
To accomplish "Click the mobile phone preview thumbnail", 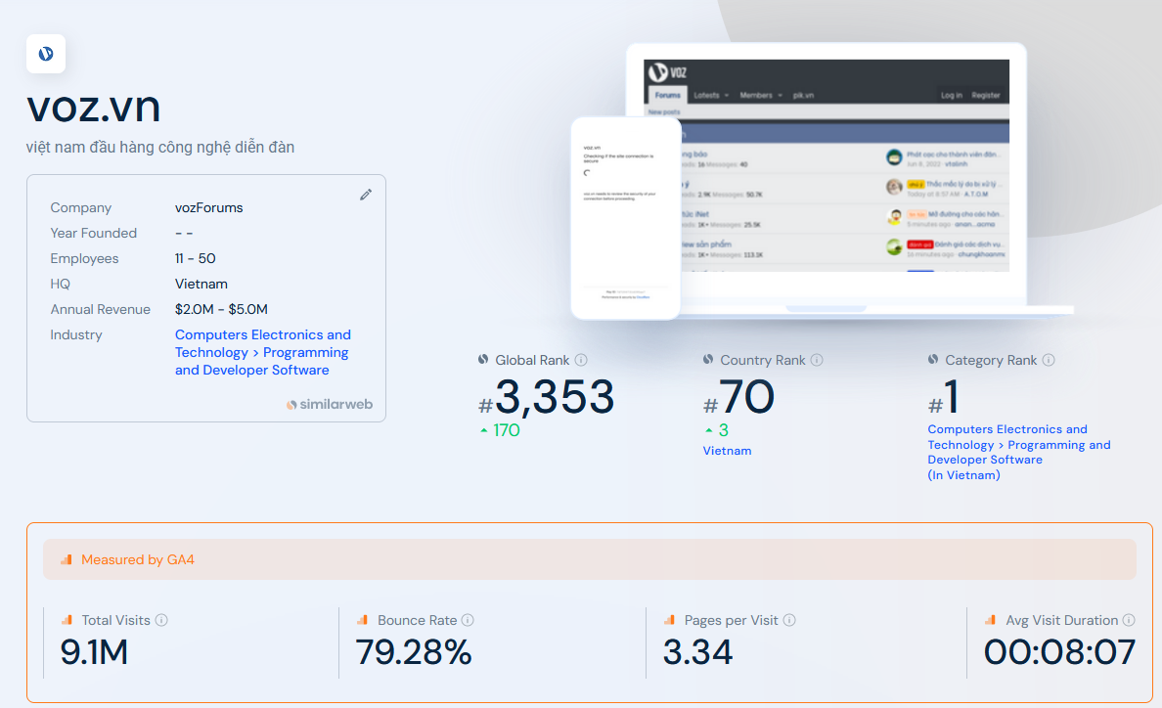I will (x=625, y=217).
